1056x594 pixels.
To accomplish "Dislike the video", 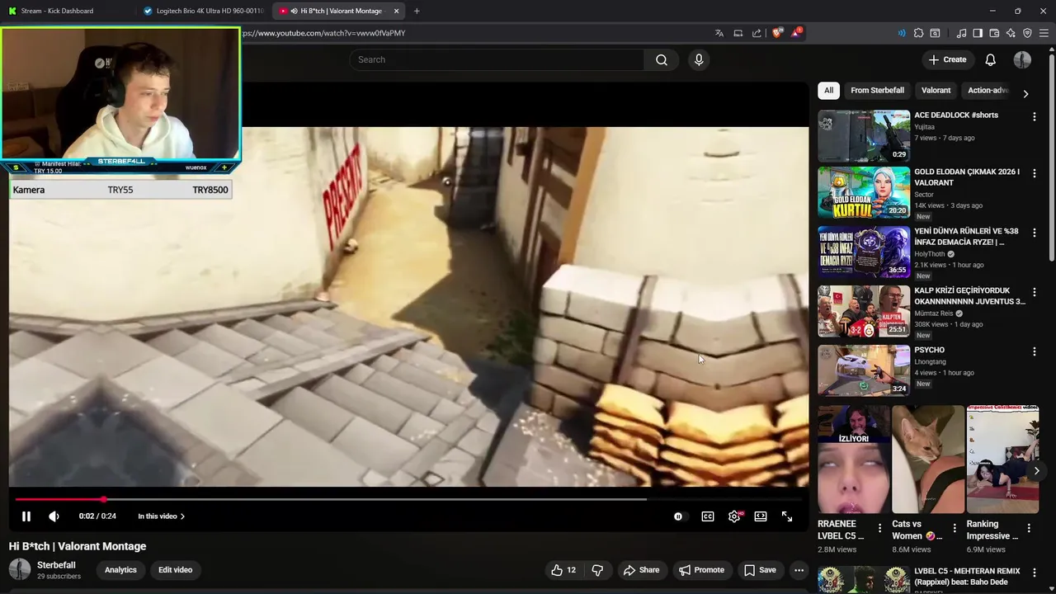I will pyautogui.click(x=597, y=570).
